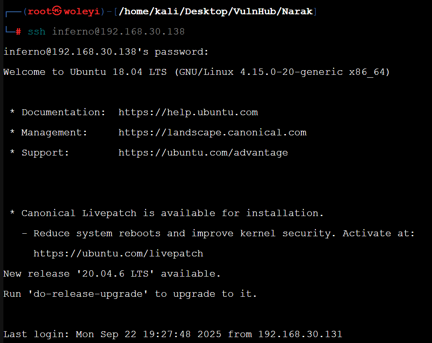Click the '20.04.6 LTS' release text
432x343 pixels.
coord(112,274)
